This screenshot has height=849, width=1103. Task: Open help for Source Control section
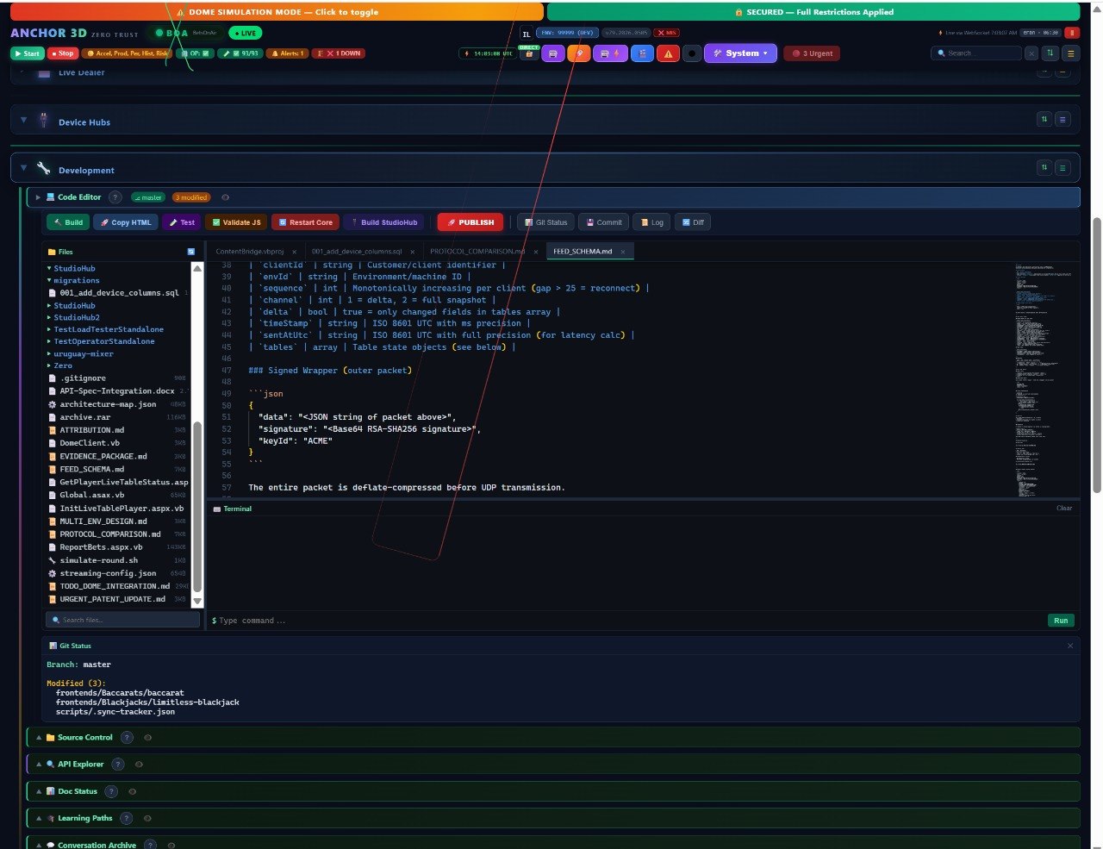click(127, 738)
